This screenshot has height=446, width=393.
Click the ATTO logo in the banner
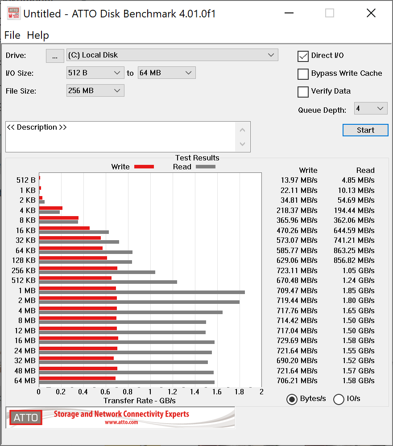(x=25, y=418)
